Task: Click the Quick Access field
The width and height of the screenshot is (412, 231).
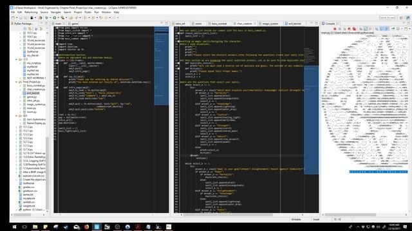Action: (x=387, y=17)
